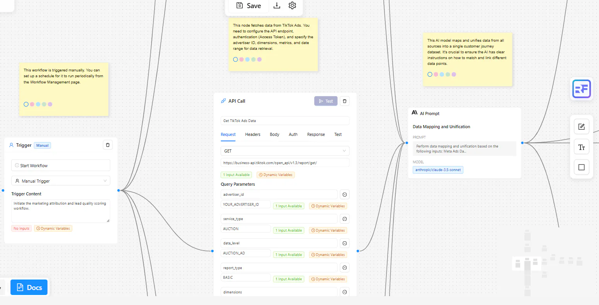Screen dimensions: 599x305
Task: Switch to the Headers tab
Action: pos(253,134)
